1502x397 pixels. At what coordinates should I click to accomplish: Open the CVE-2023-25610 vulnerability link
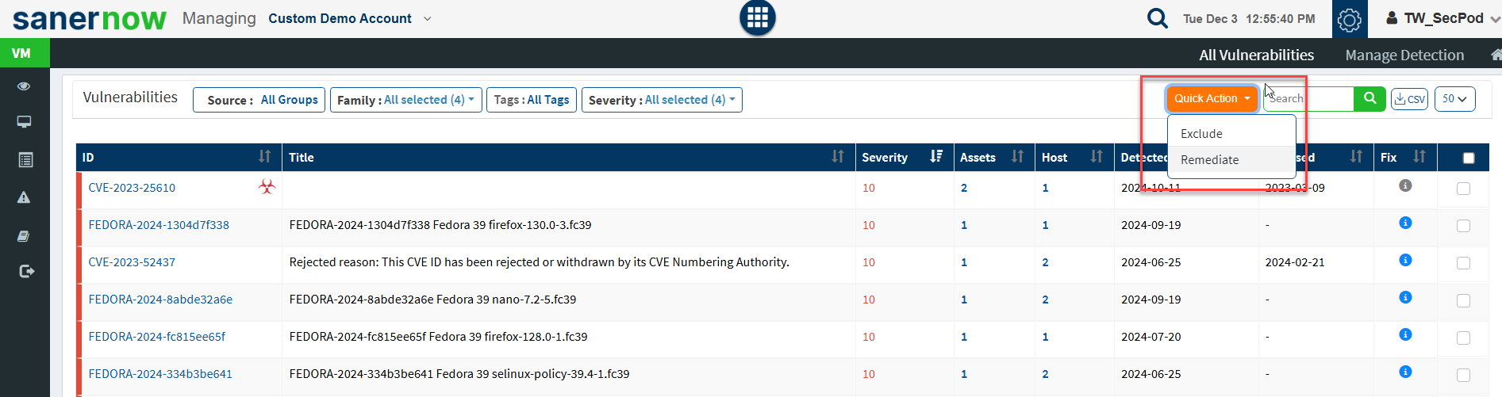click(132, 188)
